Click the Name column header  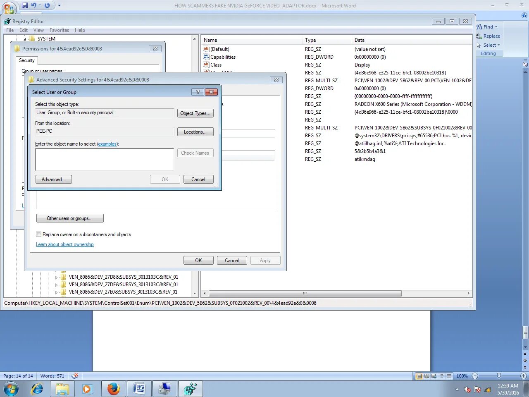point(252,40)
